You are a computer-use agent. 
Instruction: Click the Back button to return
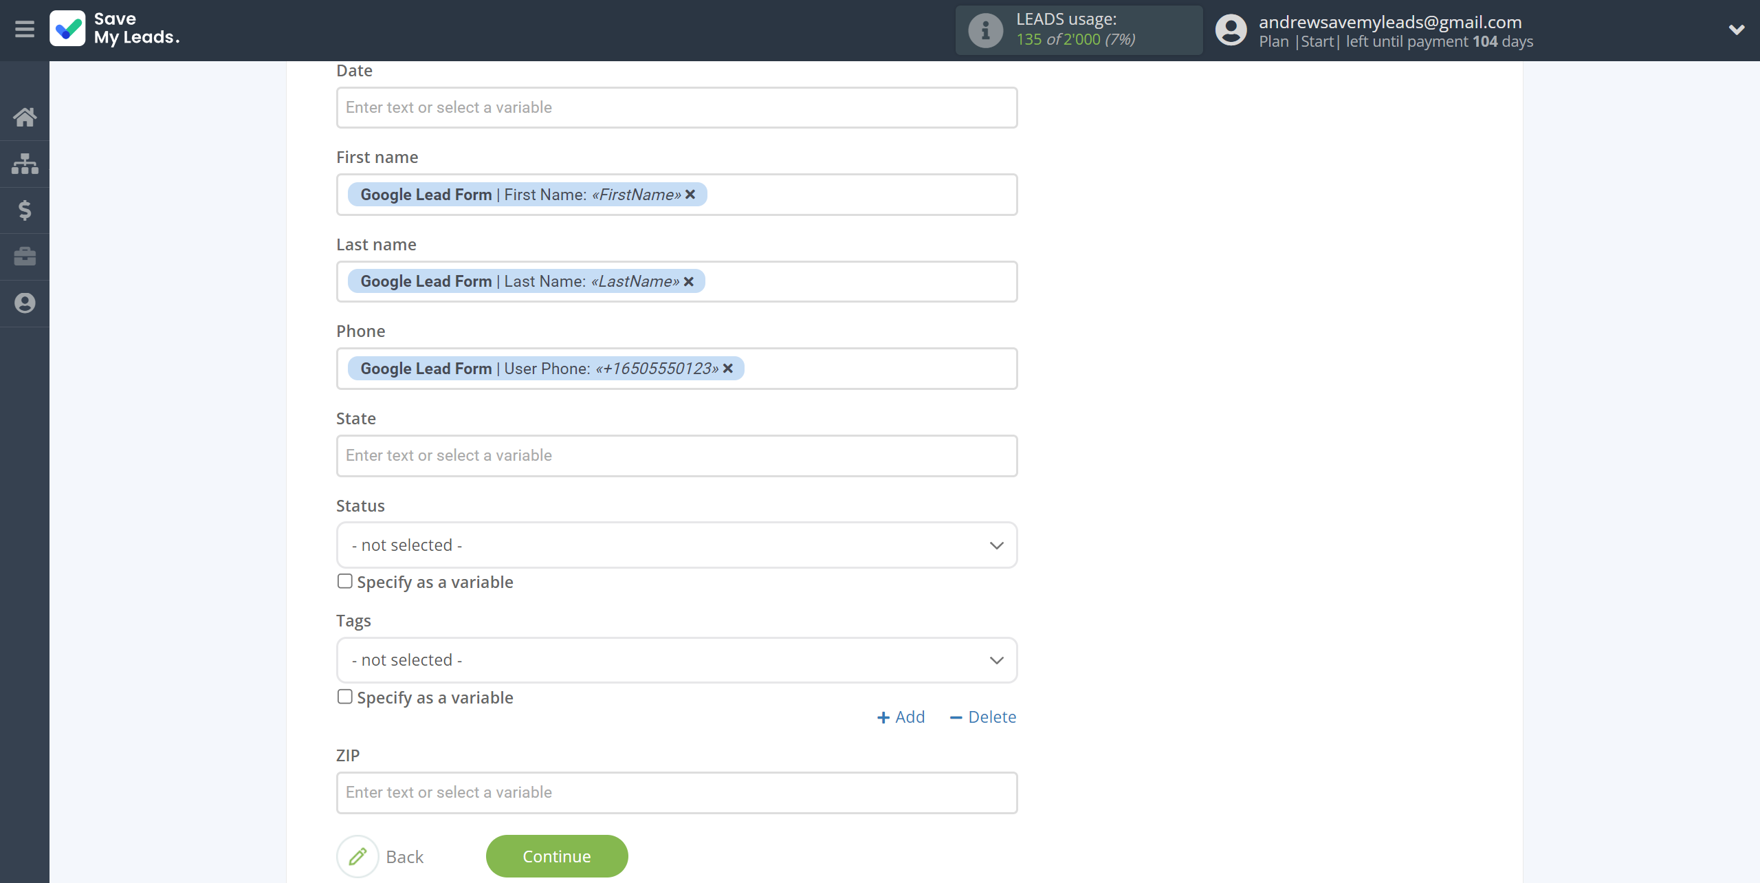(x=404, y=856)
